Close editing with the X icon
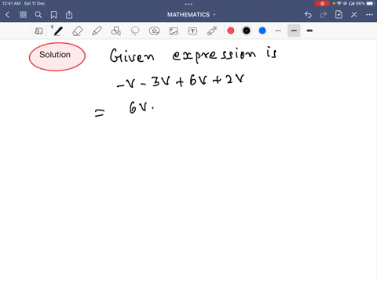Screen dimensions: 377x282 pyautogui.click(x=354, y=15)
